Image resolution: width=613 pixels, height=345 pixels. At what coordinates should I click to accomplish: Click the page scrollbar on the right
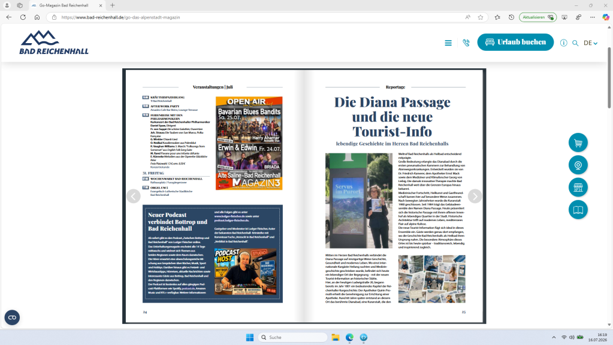tap(609, 78)
